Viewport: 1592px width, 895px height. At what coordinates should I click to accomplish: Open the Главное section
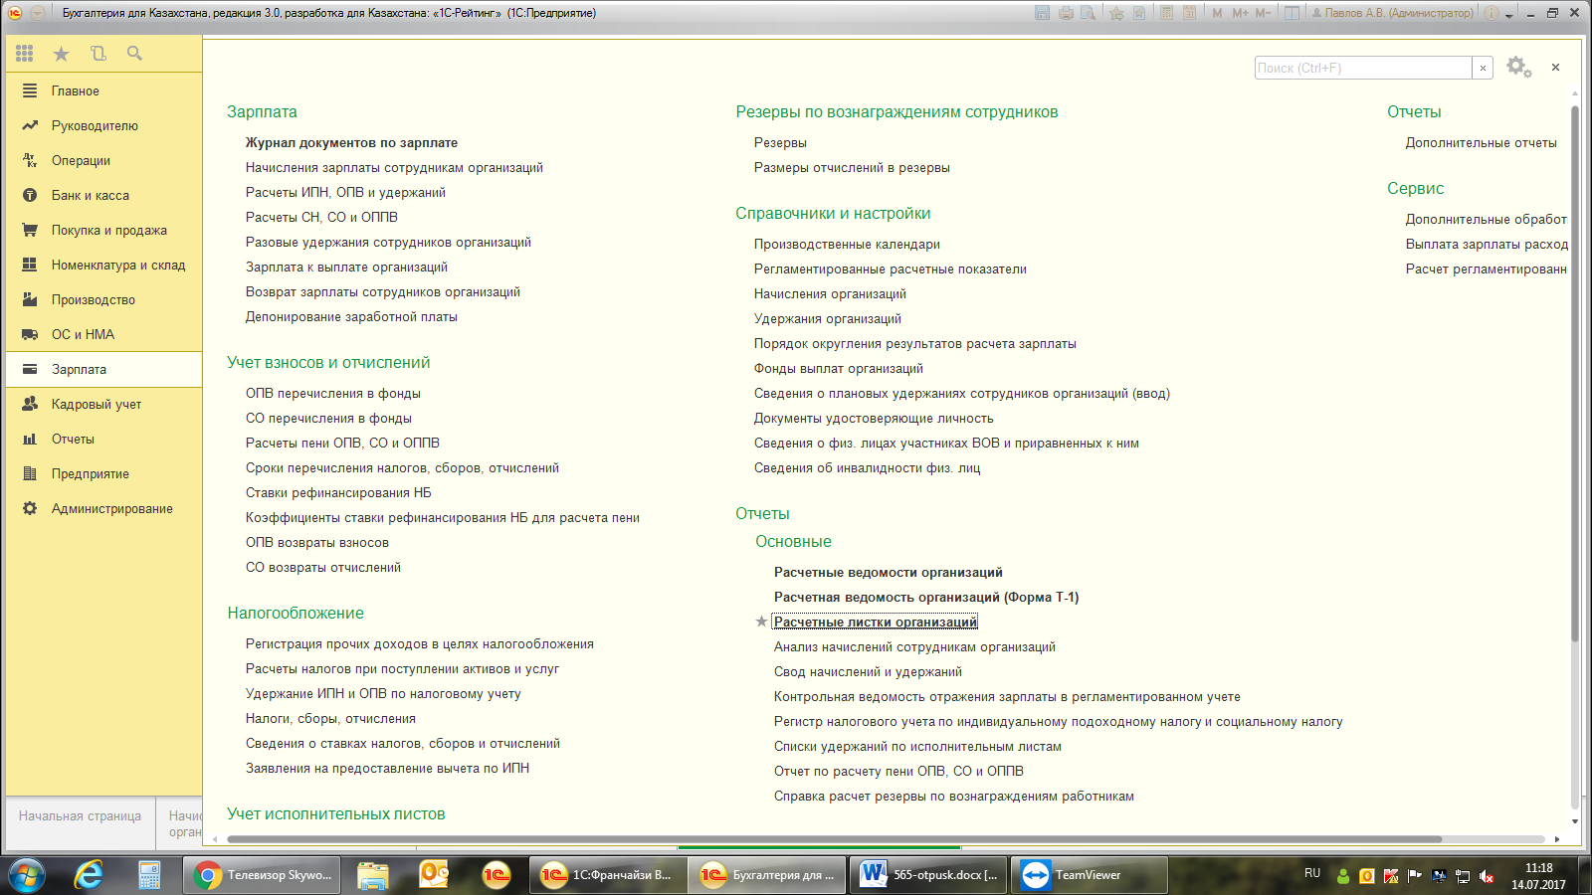pos(103,90)
